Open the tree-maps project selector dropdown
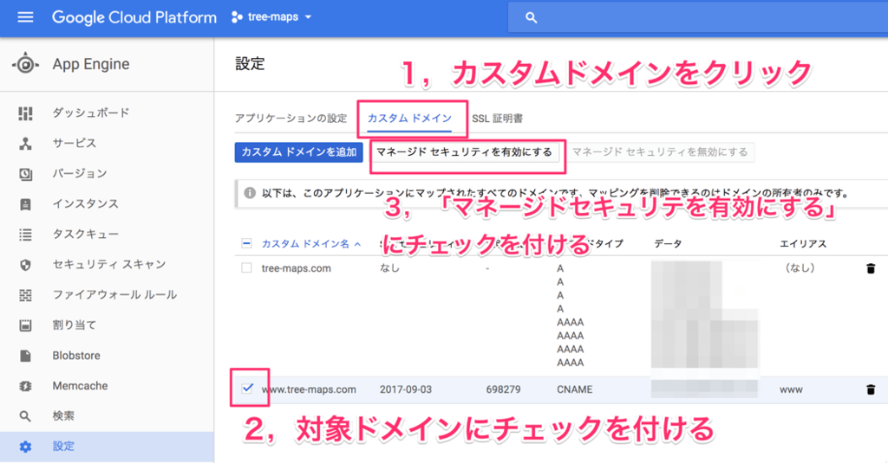888x463 pixels. pos(271,17)
